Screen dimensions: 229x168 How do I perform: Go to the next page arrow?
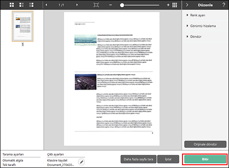point(77,5)
